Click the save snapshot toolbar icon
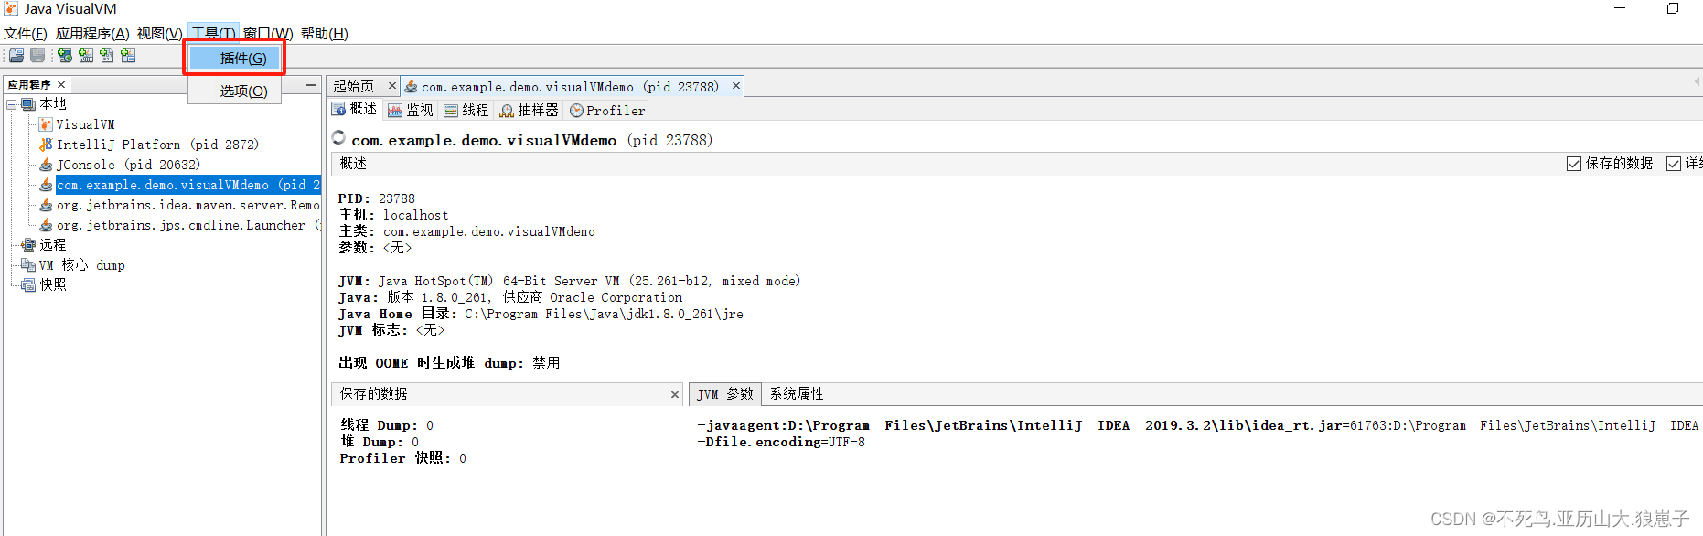Image resolution: width=1703 pixels, height=536 pixels. point(37,55)
